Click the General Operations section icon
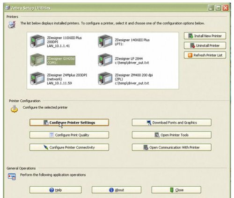This screenshot has height=198, width=234. pyautogui.click(x=12, y=176)
